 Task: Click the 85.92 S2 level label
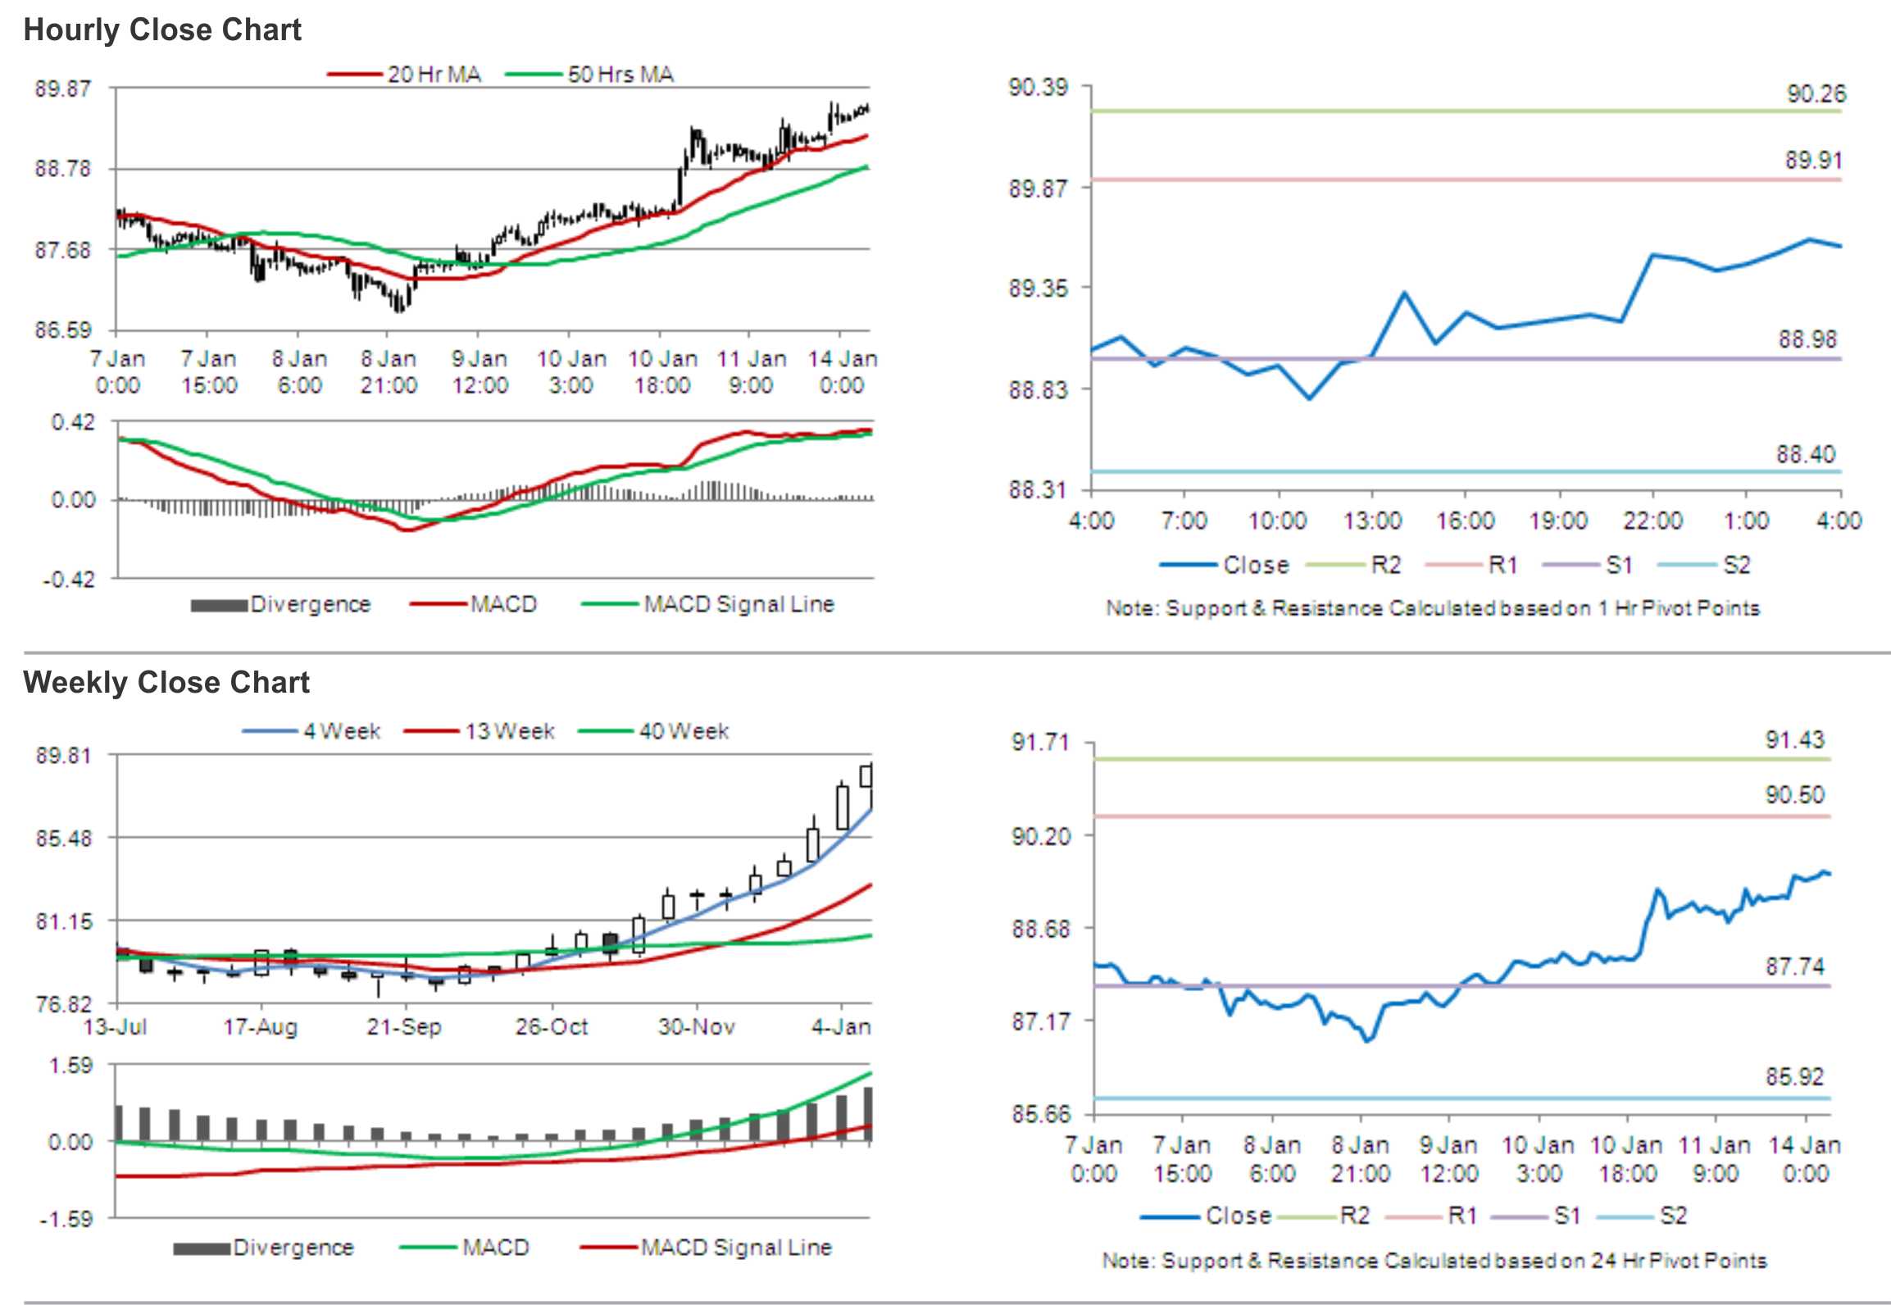(1795, 1076)
